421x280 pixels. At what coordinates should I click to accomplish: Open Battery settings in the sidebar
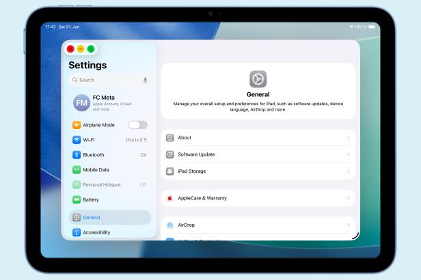[x=110, y=200]
